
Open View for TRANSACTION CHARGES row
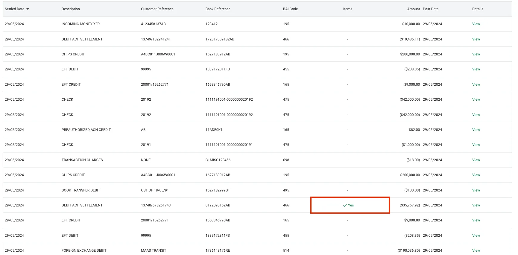(476, 160)
